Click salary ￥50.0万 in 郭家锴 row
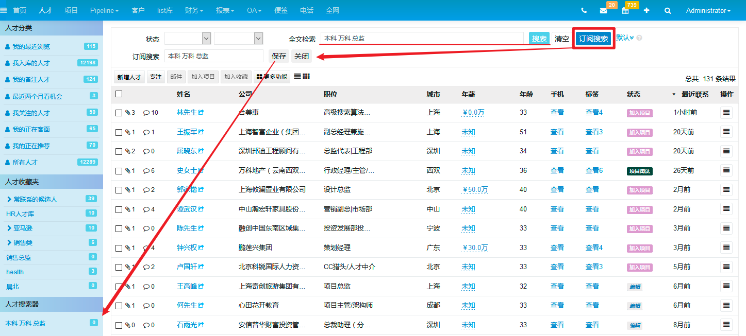The width and height of the screenshot is (746, 336). click(475, 190)
